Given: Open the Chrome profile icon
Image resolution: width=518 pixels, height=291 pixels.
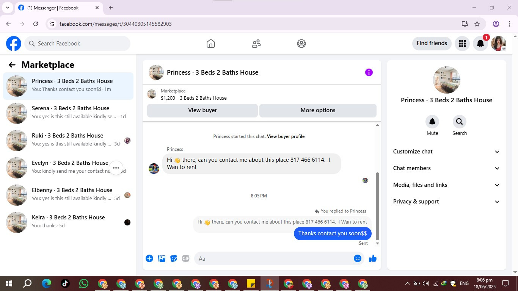Looking at the screenshot, I should pos(496,24).
